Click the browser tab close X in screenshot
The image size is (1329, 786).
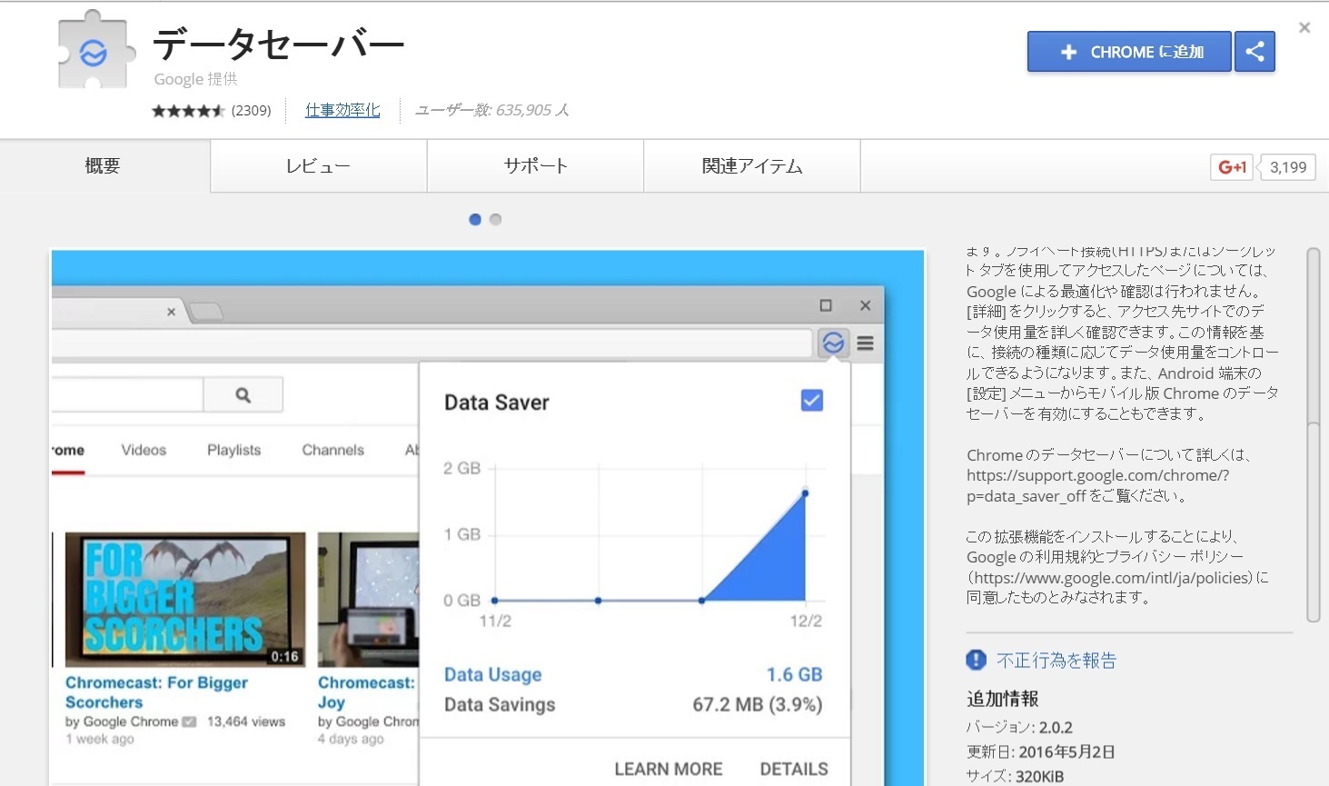tap(171, 312)
